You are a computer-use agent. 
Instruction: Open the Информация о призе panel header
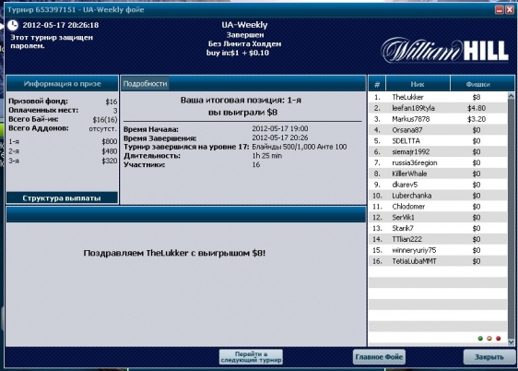point(62,84)
